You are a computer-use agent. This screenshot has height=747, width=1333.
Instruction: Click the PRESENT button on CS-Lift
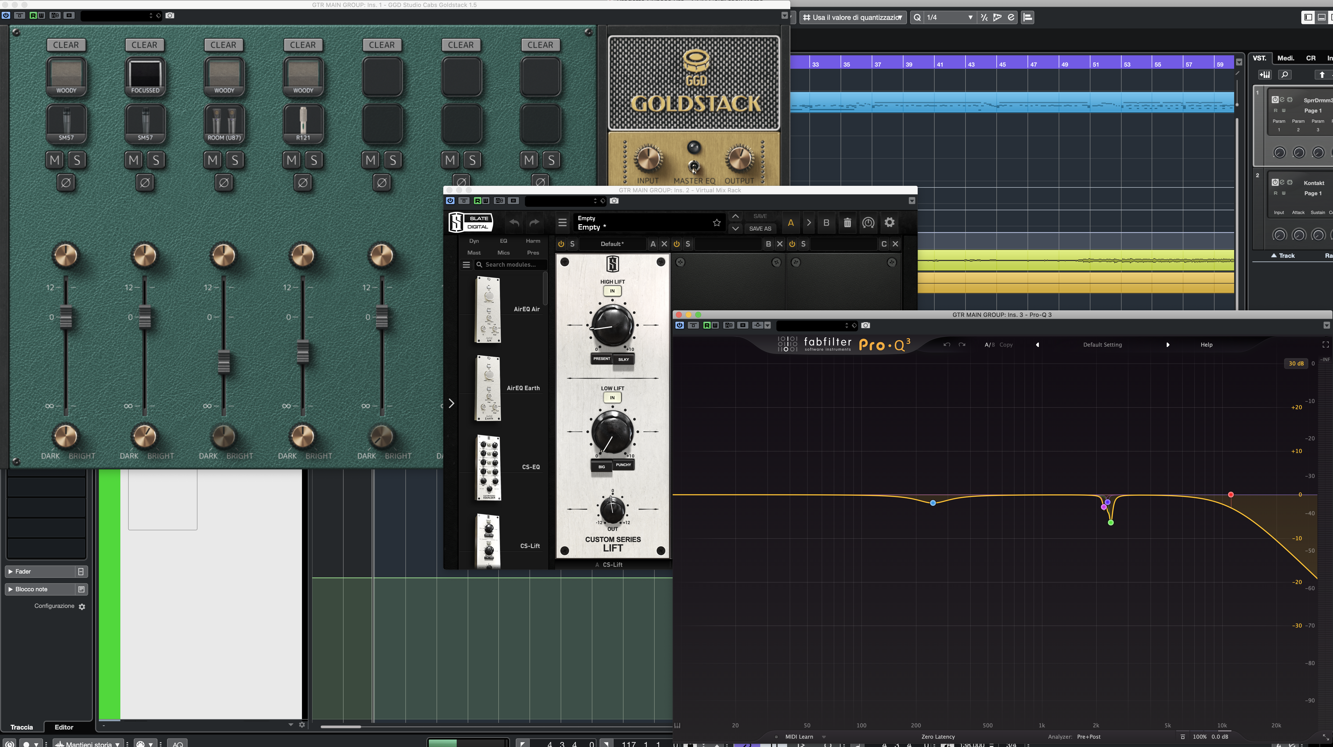click(x=602, y=358)
